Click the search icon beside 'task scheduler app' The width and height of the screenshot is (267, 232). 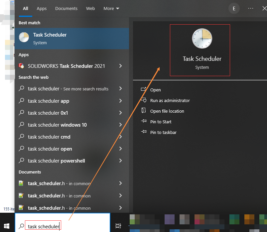(x=21, y=101)
